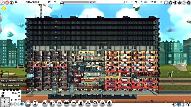Open the stairs transport build menu
191x107 pixels.
pos(102,103)
